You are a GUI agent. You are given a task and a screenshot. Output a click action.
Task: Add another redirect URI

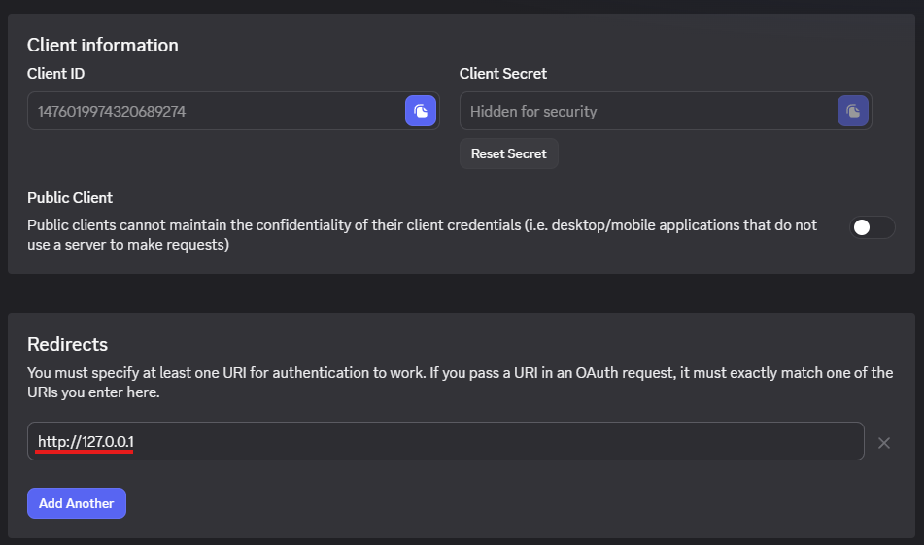pos(77,503)
